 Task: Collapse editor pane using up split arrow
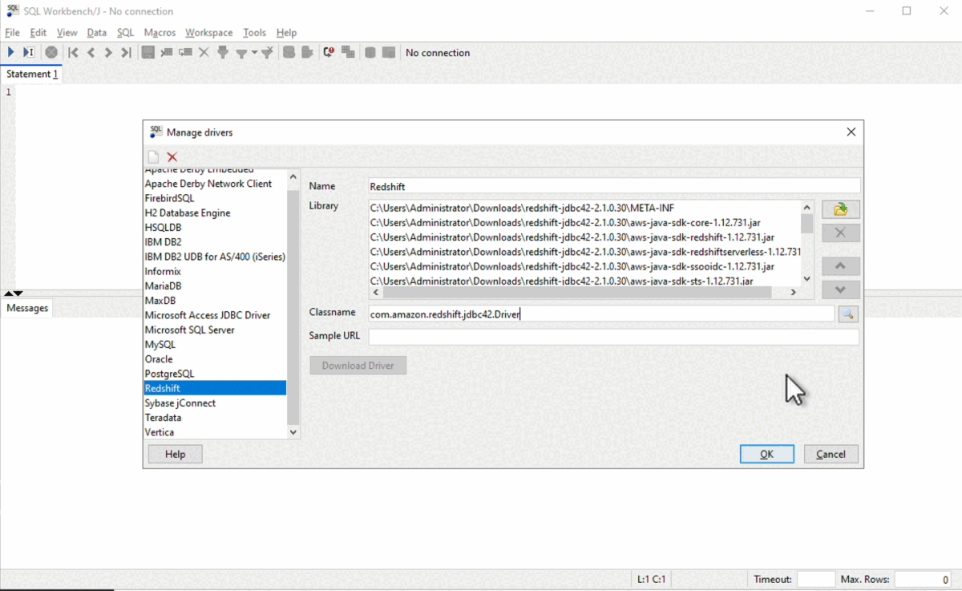(8, 293)
